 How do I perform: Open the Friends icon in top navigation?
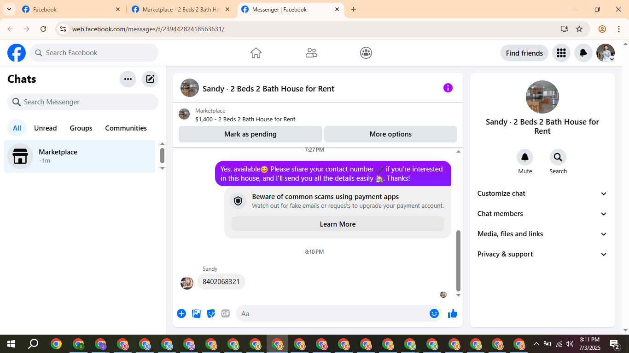(311, 53)
